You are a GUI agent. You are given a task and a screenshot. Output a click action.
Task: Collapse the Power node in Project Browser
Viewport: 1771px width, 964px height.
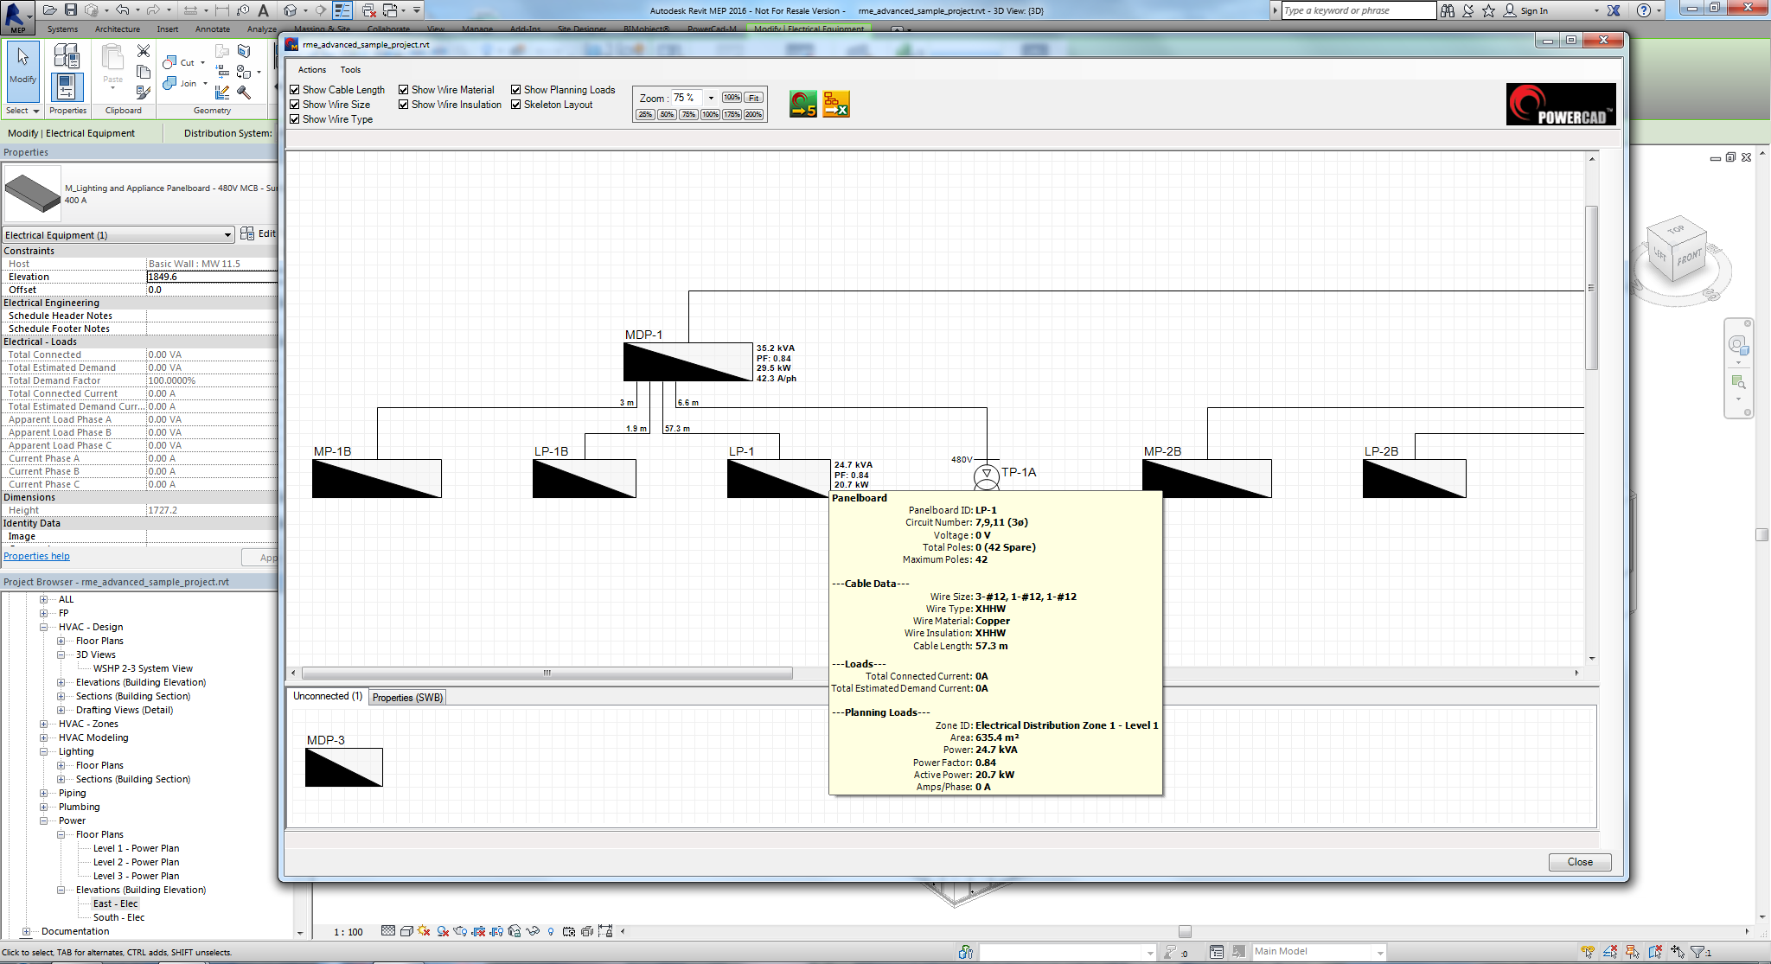44,820
